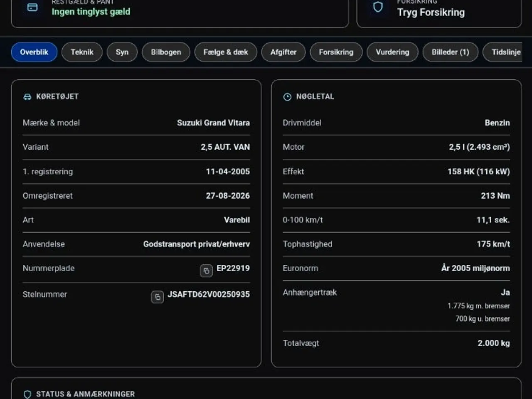Image resolution: width=532 pixels, height=399 pixels.
Task: Click the shield icon beside Tryg Forsikring
Action: pyautogui.click(x=378, y=7)
